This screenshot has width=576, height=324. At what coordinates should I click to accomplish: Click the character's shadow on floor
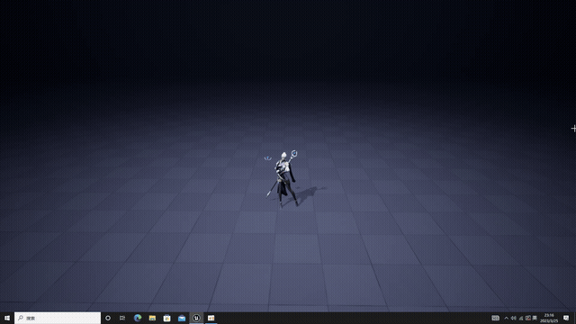(x=309, y=195)
